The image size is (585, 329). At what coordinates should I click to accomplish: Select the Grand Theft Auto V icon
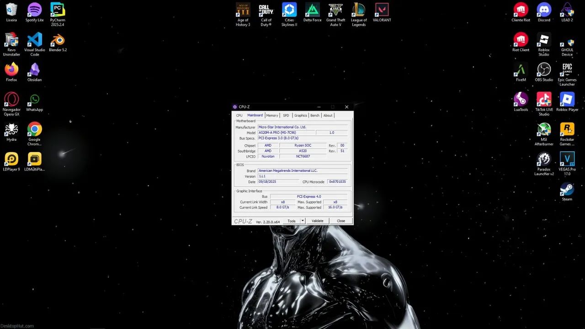click(x=335, y=15)
